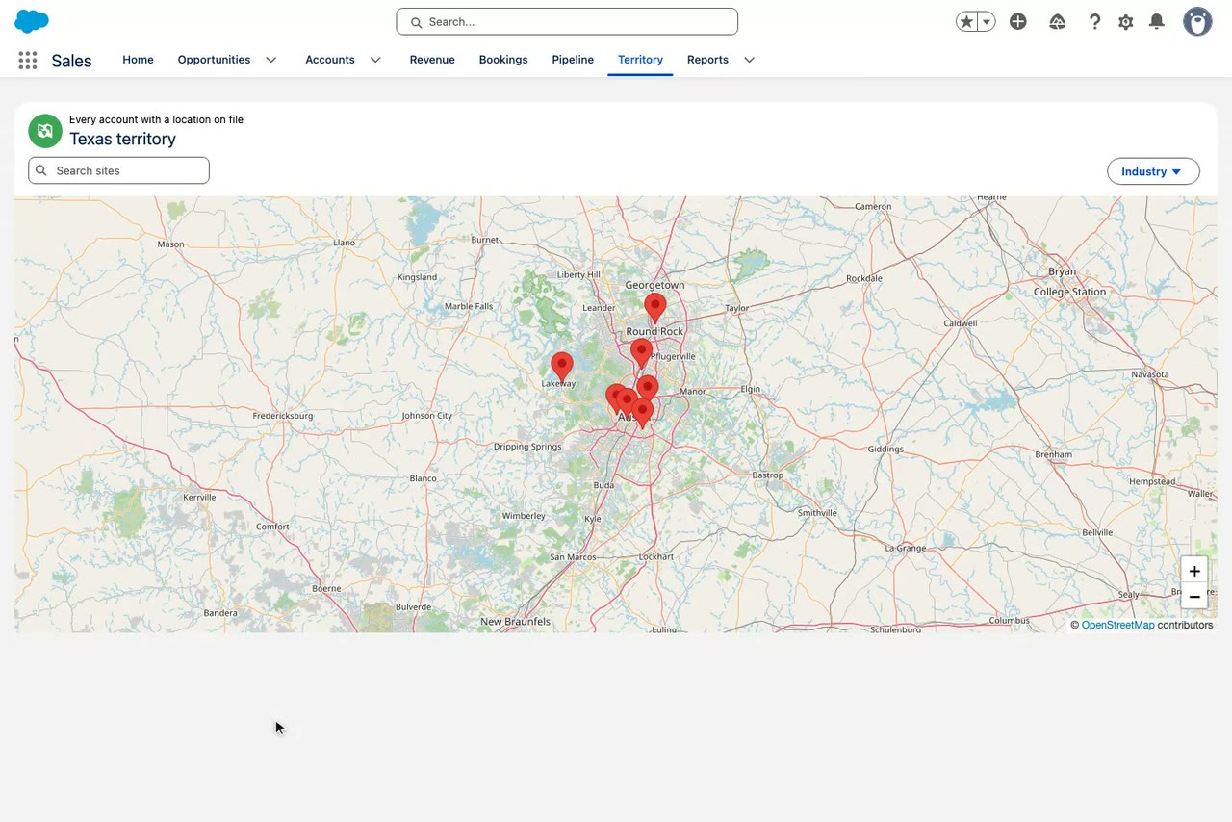Open the Setup gear menu
This screenshot has width=1232, height=822.
1125,21
